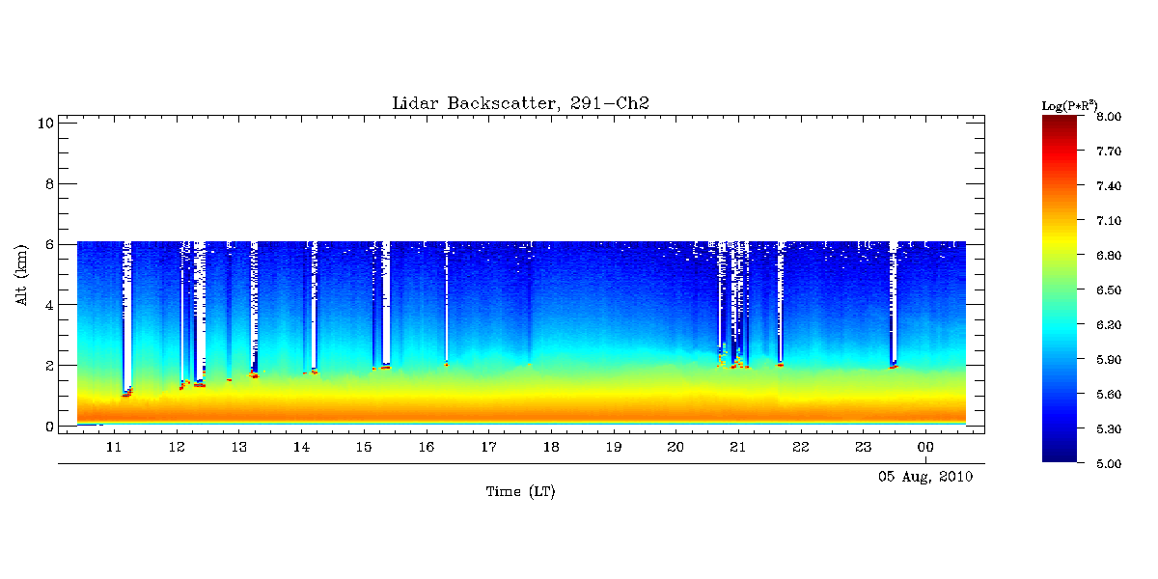Click time axis label 18
The height and width of the screenshot is (579, 1158).
pyautogui.click(x=551, y=448)
